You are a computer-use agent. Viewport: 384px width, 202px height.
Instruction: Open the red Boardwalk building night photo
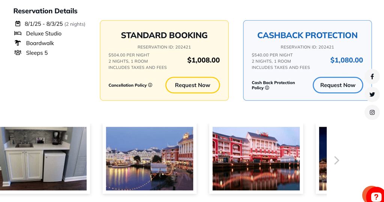click(x=256, y=159)
